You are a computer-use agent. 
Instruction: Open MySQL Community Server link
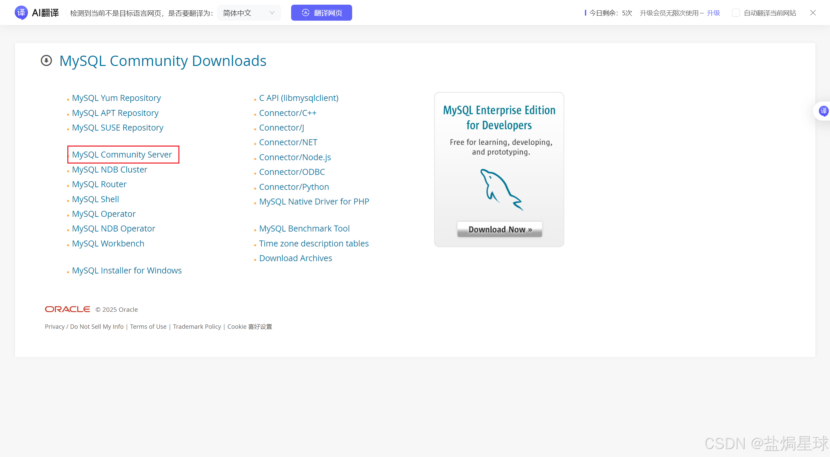(122, 155)
